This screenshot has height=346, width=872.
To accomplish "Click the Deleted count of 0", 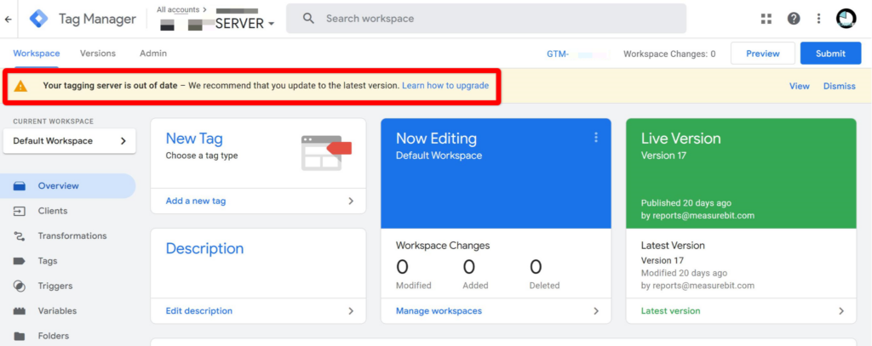I will click(x=536, y=267).
